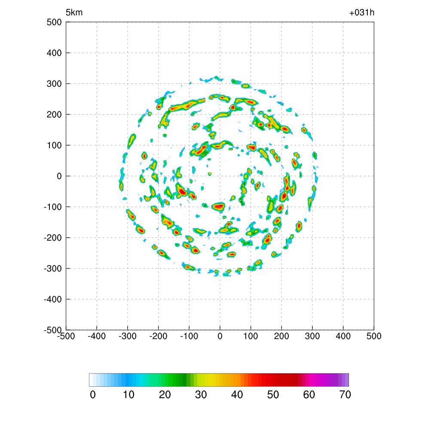
Task: Click the x-axis tick label "500"
Action: pyautogui.click(x=374, y=336)
